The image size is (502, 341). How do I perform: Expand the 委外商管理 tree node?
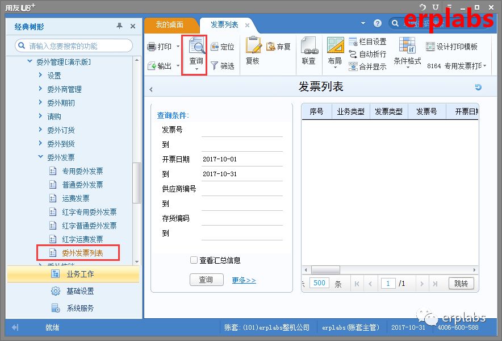[40, 89]
